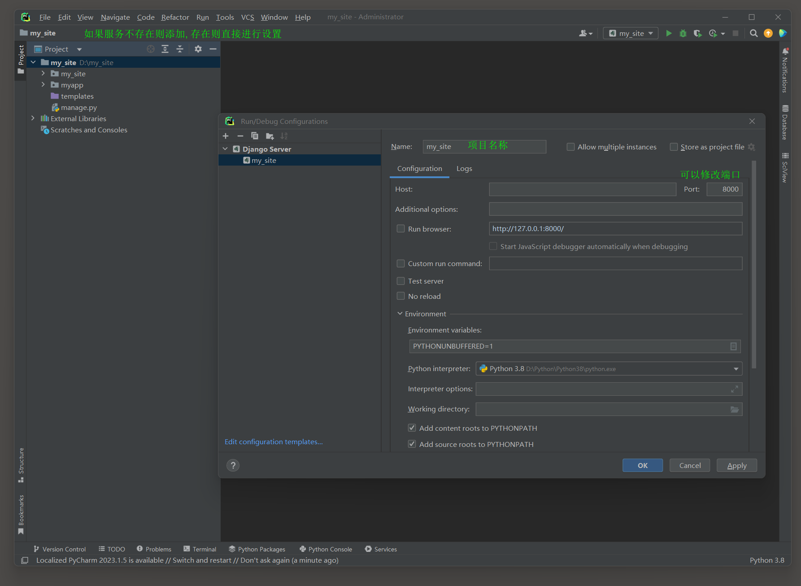Click the stop icon in main toolbar
Image resolution: width=801 pixels, height=586 pixels.
pyautogui.click(x=736, y=33)
